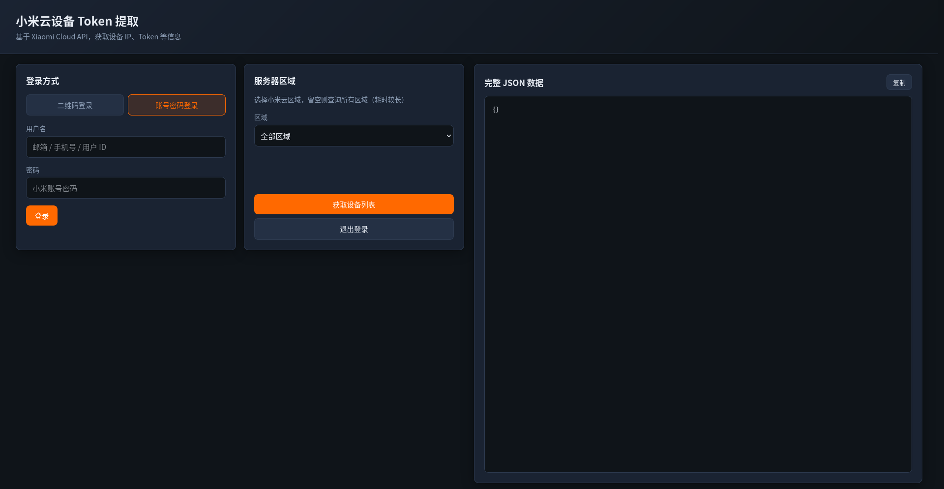Click the 用户名 field label

pyautogui.click(x=36, y=129)
